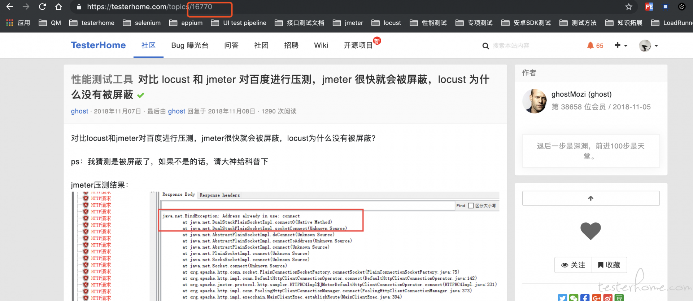
Task: Open the locust bookmark folder
Action: [x=386, y=23]
